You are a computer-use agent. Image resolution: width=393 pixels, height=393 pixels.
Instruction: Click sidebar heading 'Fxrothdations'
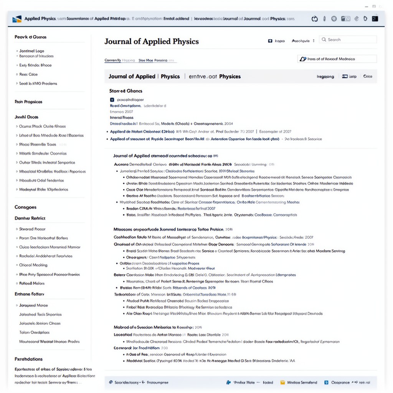pos(28,359)
